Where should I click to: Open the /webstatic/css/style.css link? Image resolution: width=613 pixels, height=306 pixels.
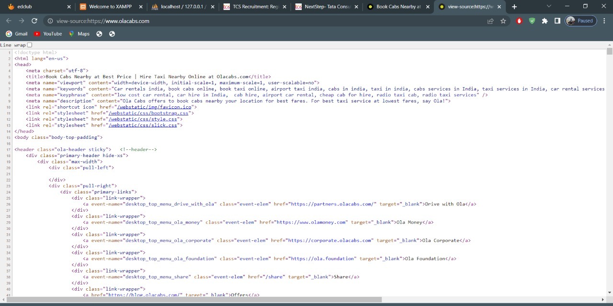(x=144, y=119)
